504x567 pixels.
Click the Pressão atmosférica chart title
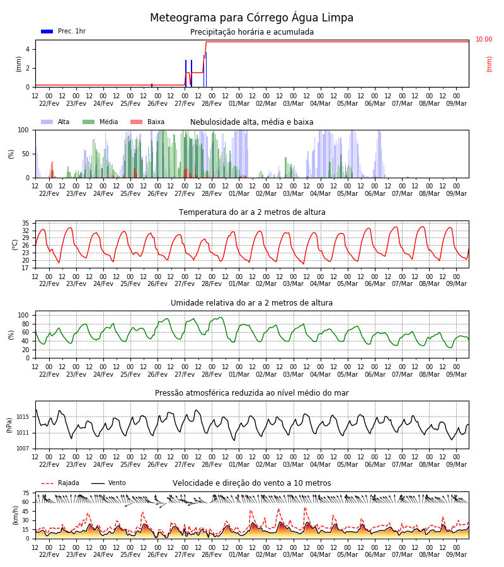pyautogui.click(x=251, y=393)
